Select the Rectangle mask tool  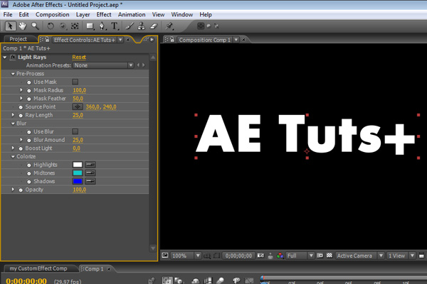90,26
